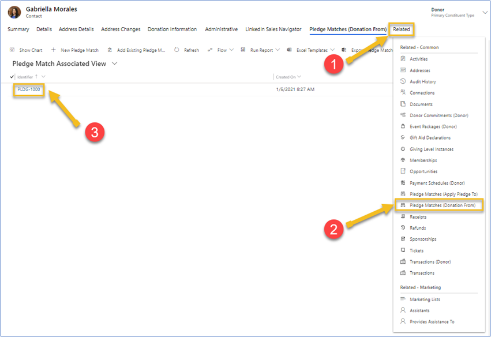Switch to the Summary tab
The width and height of the screenshot is (491, 337).
pyautogui.click(x=18, y=29)
